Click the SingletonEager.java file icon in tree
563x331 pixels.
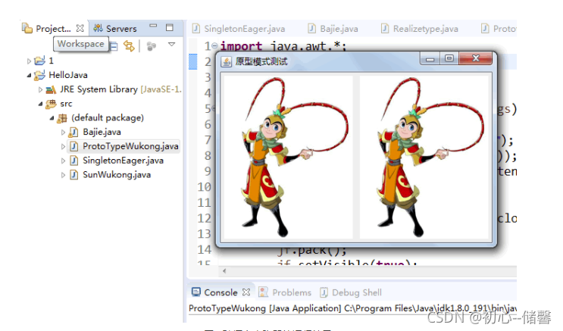pos(74,161)
